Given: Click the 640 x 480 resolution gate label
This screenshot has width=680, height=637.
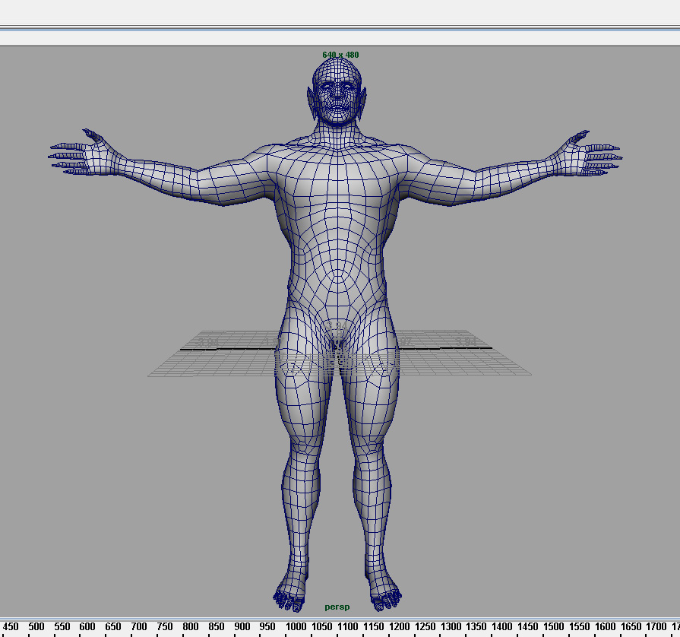Looking at the screenshot, I should click(x=340, y=55).
